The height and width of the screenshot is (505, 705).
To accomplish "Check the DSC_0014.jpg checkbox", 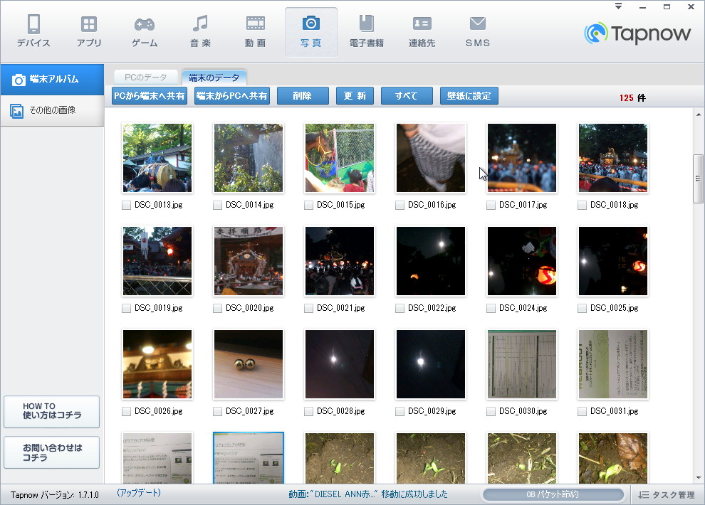I will (218, 205).
